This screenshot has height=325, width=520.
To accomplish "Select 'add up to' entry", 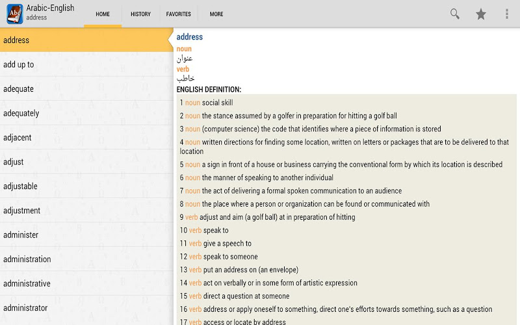I will (x=86, y=64).
